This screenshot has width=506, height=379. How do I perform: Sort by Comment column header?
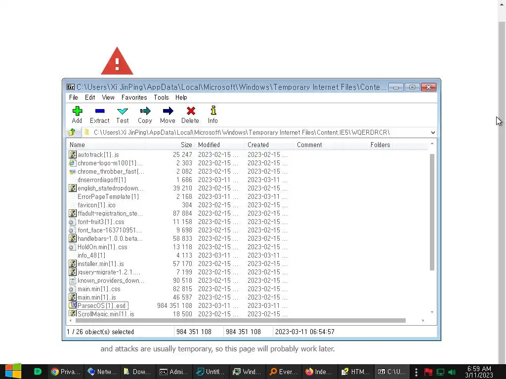click(318, 145)
